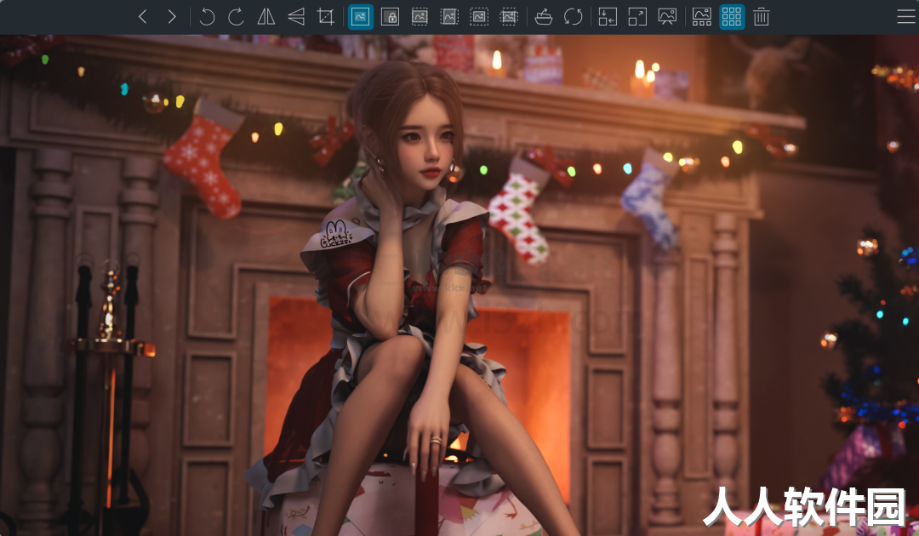The height and width of the screenshot is (536, 919).
Task: Select the frame zoom mode with side marks
Action: pos(509,17)
